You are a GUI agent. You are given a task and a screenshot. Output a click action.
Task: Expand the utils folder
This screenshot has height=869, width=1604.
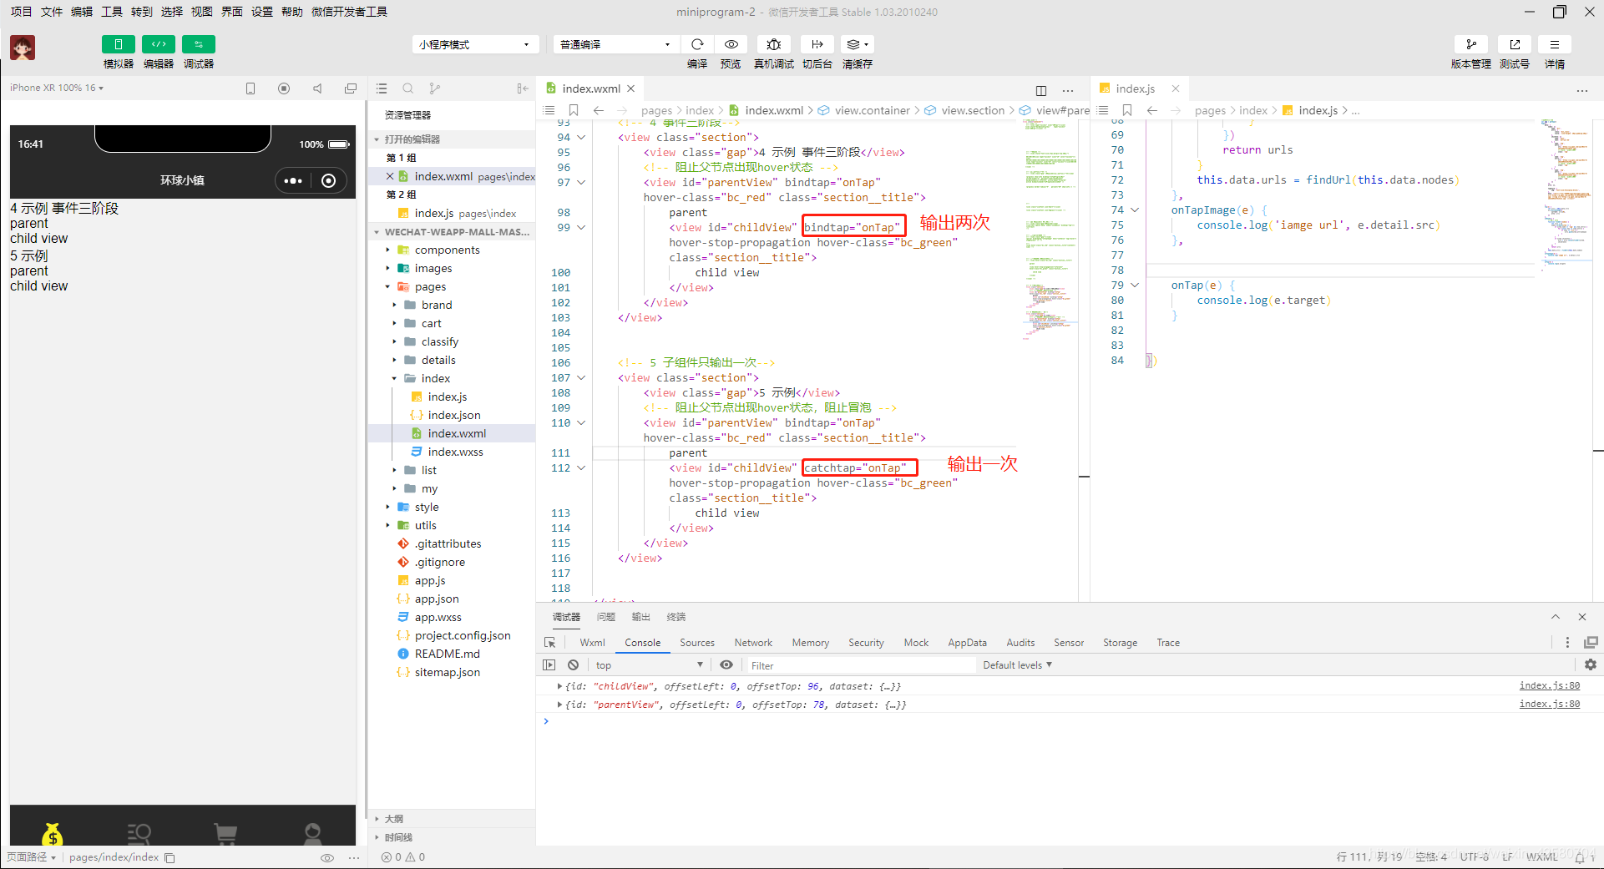pyautogui.click(x=387, y=525)
